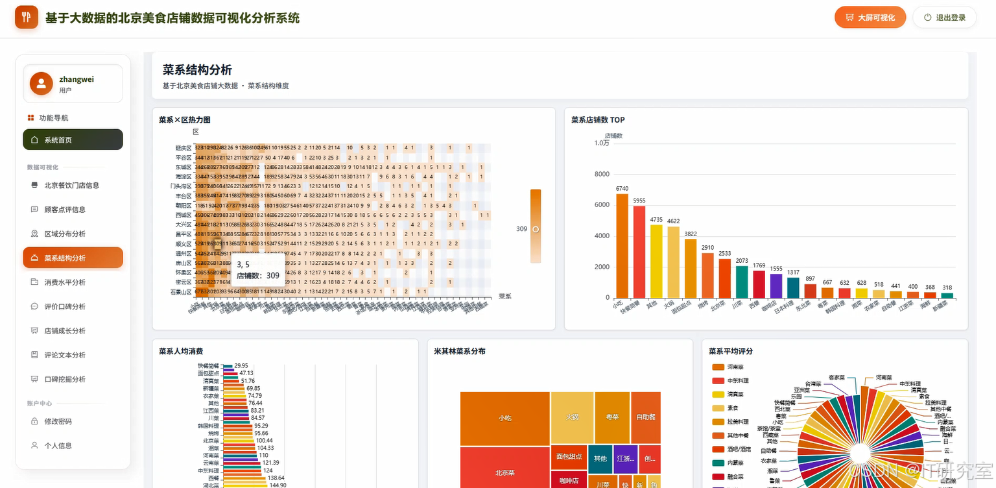Open the 系统首页 menu item
The height and width of the screenshot is (488, 996).
click(x=73, y=140)
